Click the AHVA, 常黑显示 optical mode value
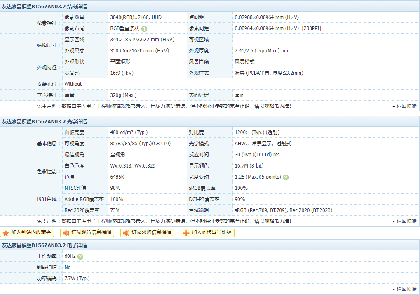Image resolution: width=420 pixels, height=295 pixels. [x=263, y=144]
